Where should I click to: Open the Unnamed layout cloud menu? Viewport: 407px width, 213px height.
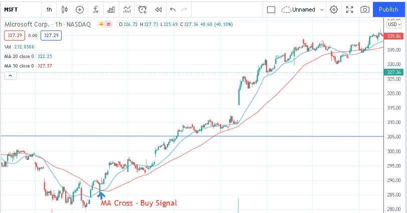point(298,9)
